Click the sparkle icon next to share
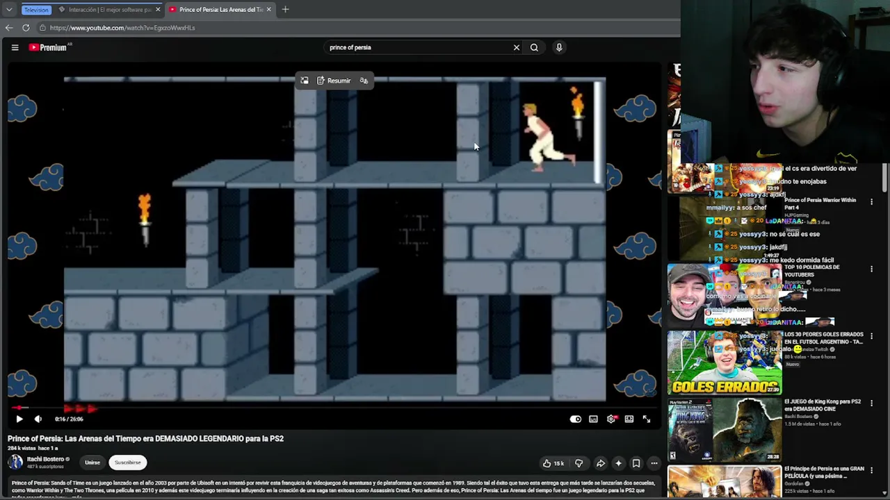 tap(618, 463)
